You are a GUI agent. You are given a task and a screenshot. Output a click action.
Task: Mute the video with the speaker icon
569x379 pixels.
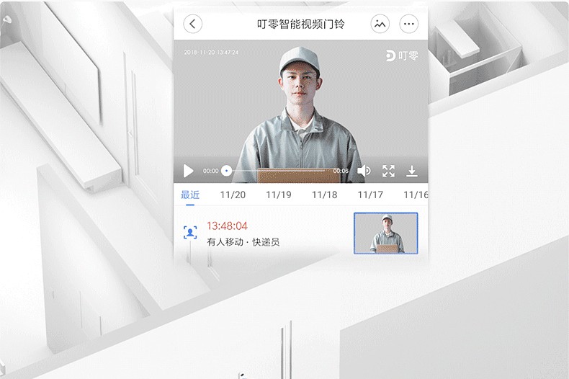point(364,171)
